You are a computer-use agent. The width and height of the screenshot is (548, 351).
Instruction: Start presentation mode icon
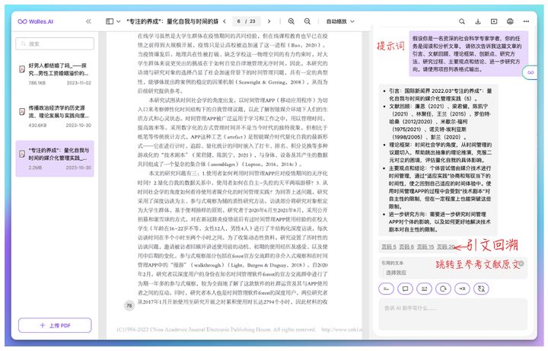click(494, 21)
